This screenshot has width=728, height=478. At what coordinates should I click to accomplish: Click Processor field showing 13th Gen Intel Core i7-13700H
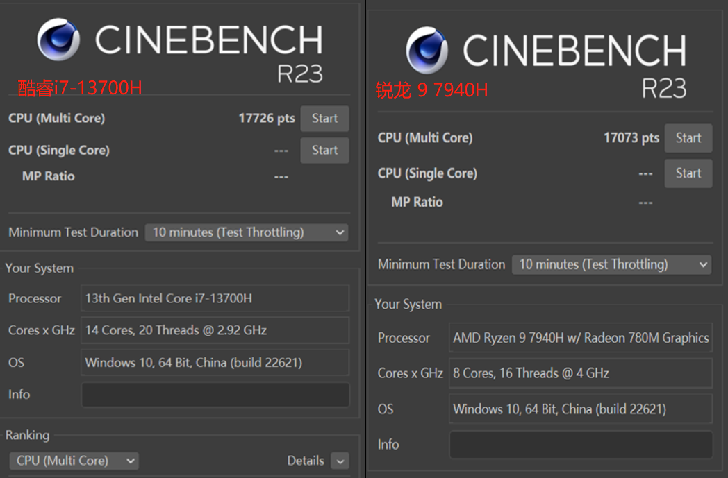click(x=215, y=298)
